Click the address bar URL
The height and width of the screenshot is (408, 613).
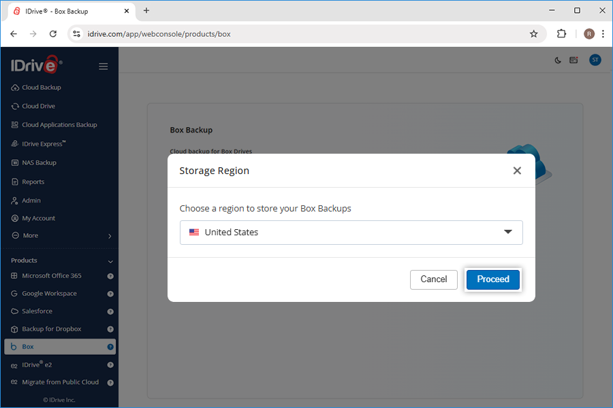(x=159, y=34)
